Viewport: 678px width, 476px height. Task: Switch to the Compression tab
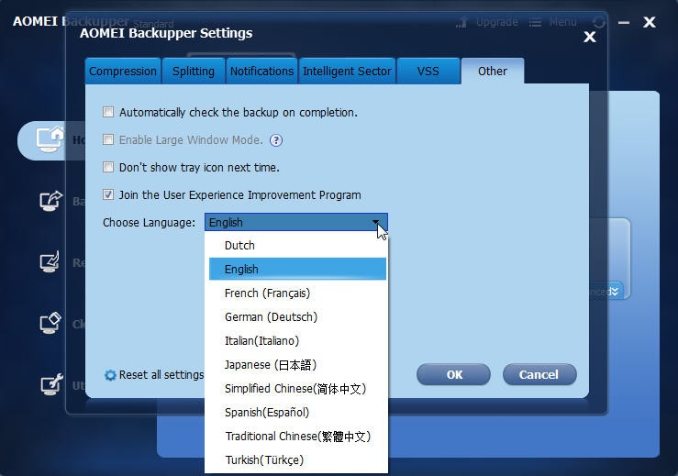123,71
